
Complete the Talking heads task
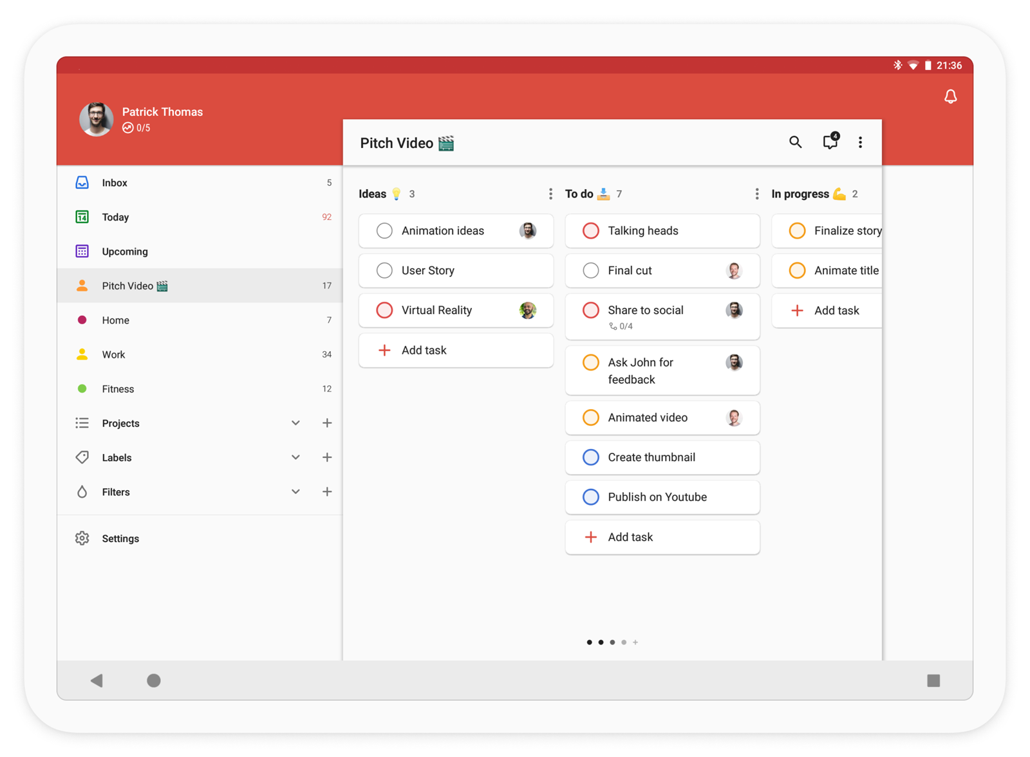[590, 230]
